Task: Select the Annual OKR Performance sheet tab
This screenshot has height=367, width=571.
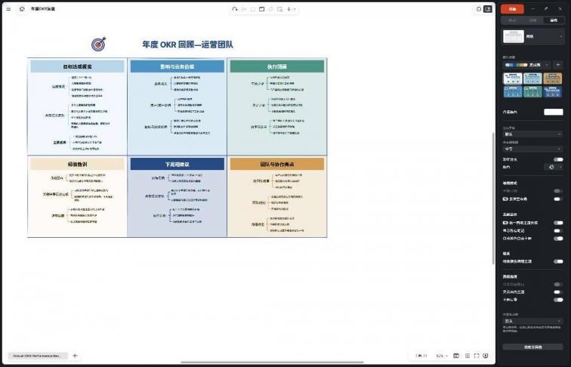Action: tap(38, 356)
